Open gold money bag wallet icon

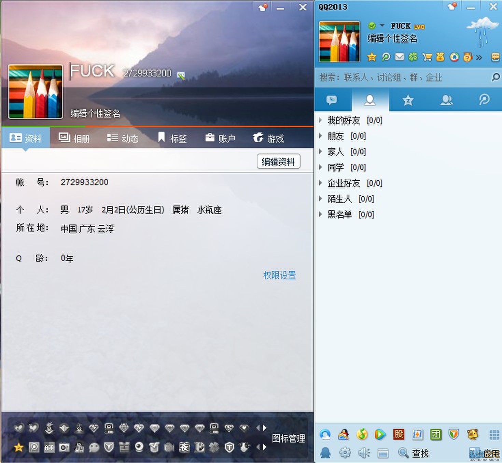click(x=440, y=57)
